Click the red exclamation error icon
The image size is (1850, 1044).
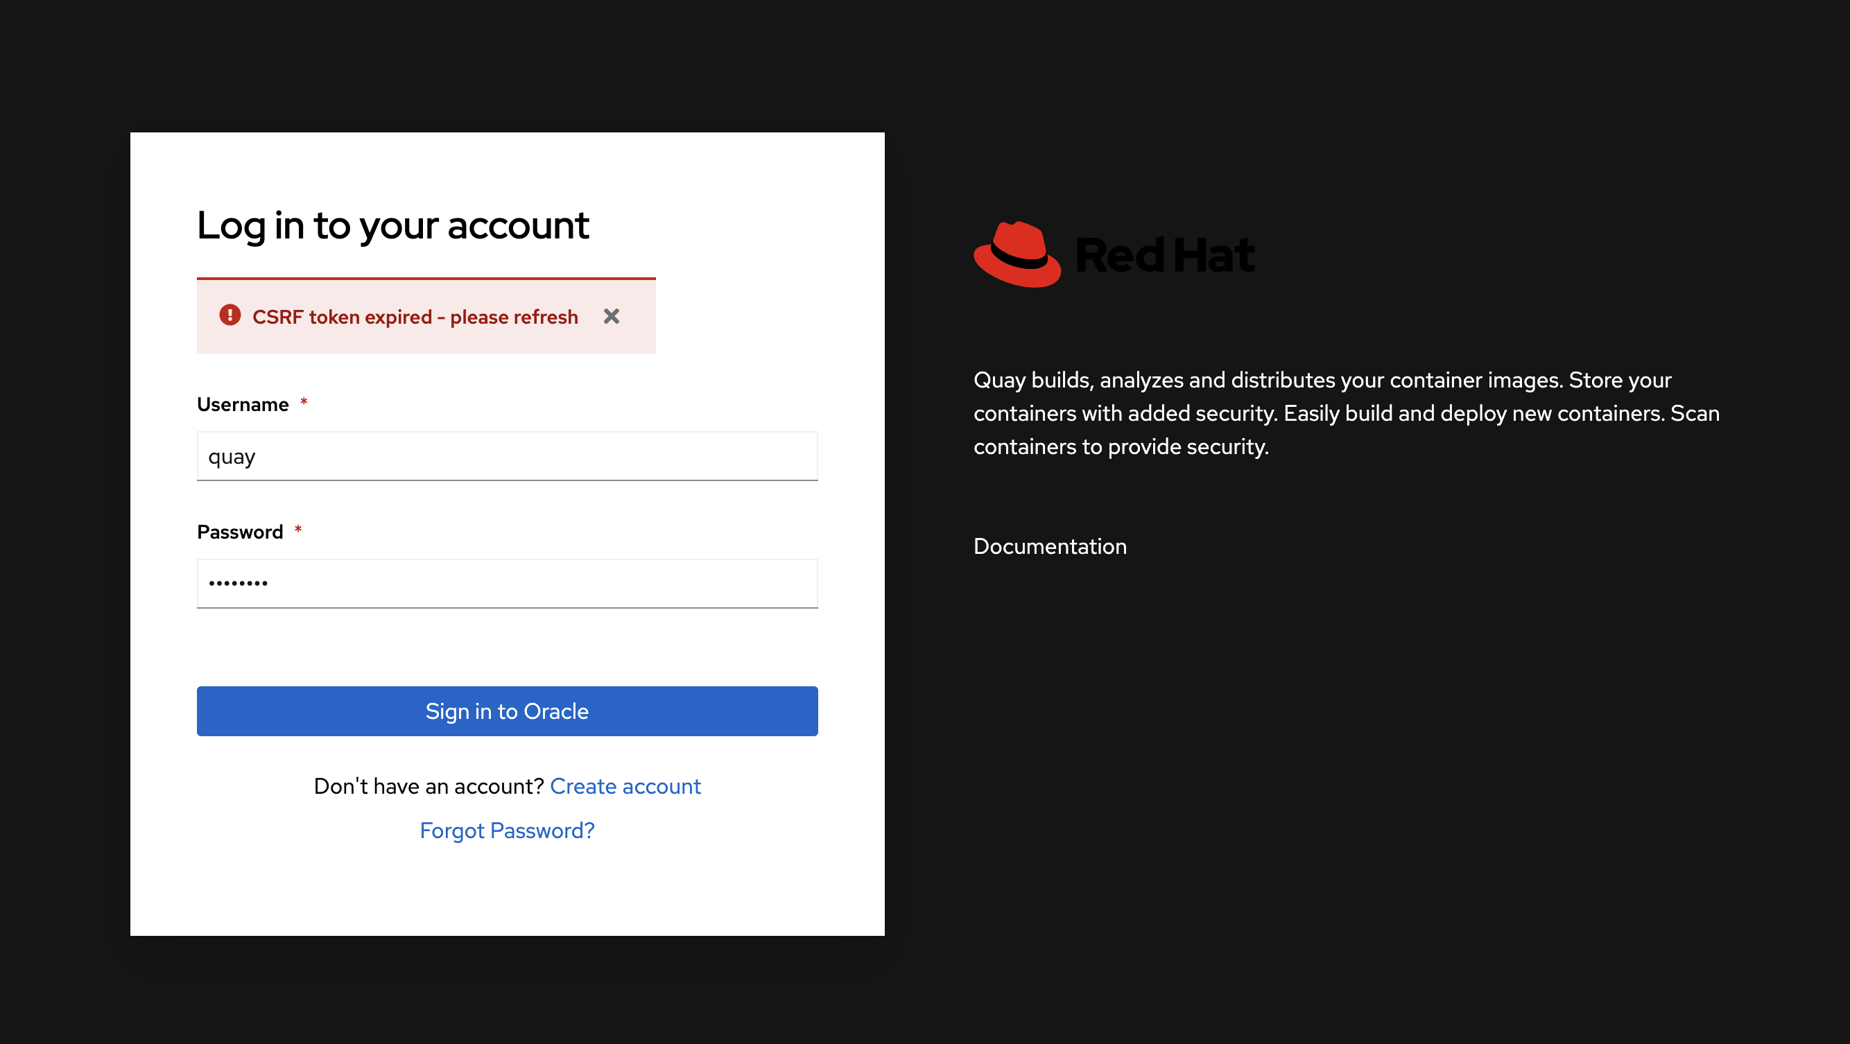230,315
